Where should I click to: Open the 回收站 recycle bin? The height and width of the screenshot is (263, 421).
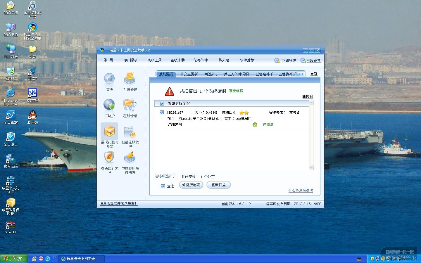[11, 74]
